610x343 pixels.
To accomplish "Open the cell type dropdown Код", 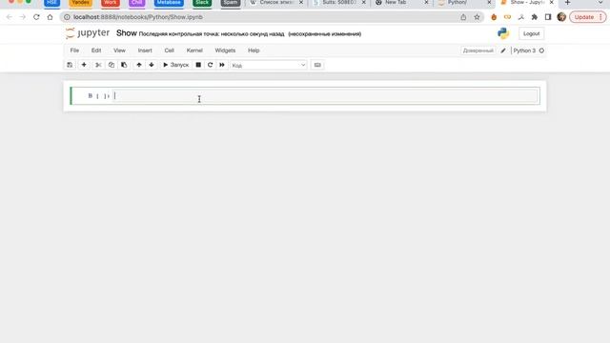I will pos(269,66).
